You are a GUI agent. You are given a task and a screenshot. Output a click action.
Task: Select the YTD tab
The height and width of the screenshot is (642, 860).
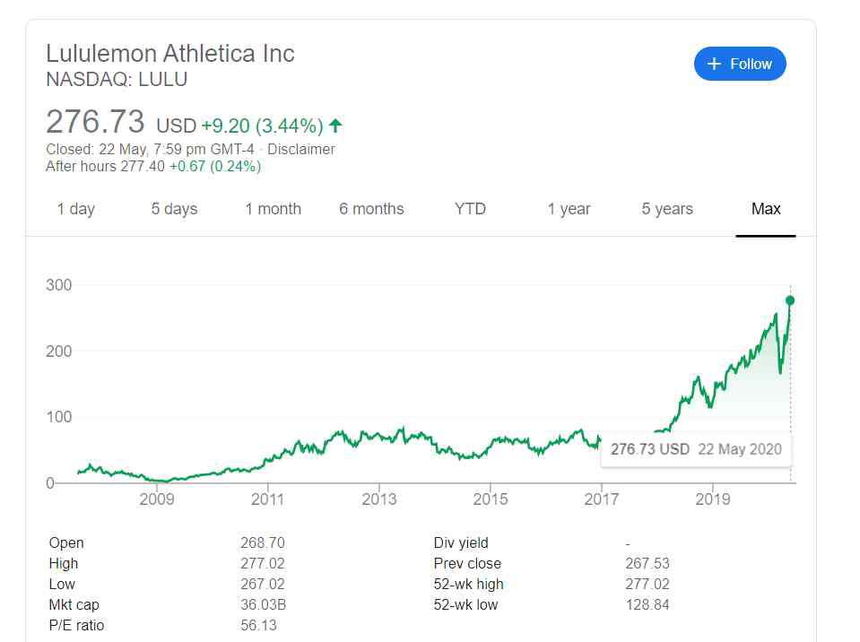click(470, 209)
